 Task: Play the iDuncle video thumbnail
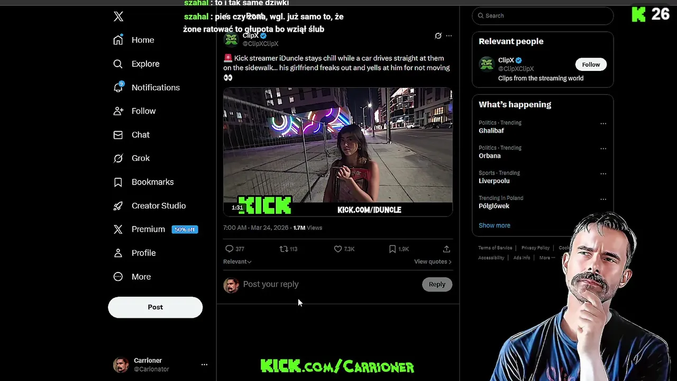(338, 152)
